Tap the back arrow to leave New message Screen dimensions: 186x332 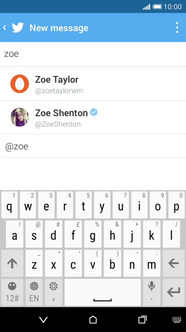click(x=4, y=28)
